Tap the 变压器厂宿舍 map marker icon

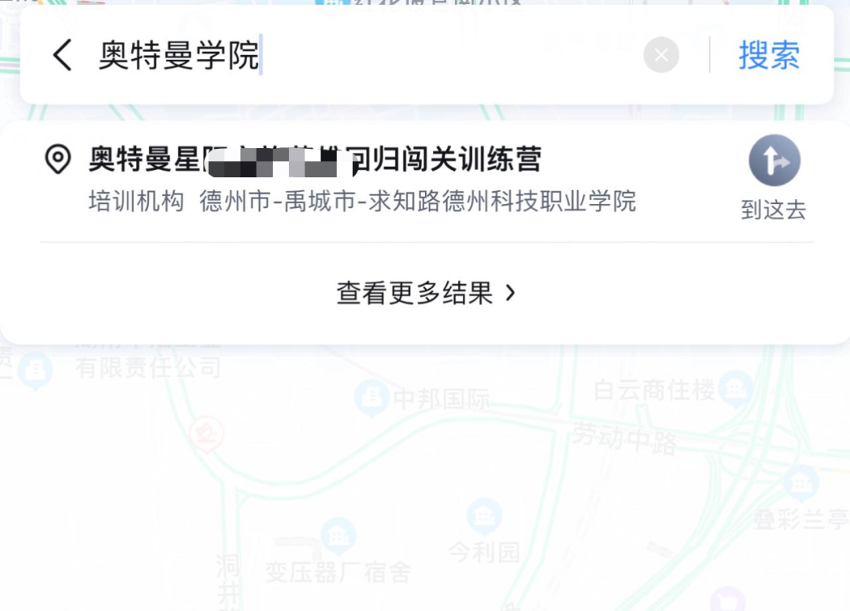click(x=338, y=536)
